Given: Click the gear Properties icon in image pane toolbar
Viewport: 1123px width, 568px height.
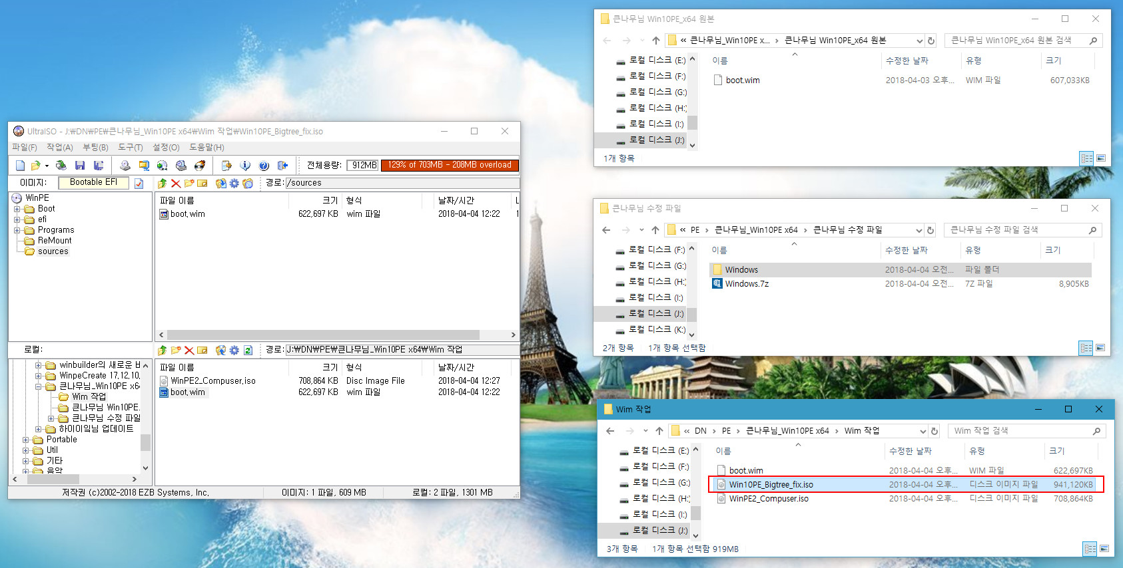Looking at the screenshot, I should click(x=234, y=183).
